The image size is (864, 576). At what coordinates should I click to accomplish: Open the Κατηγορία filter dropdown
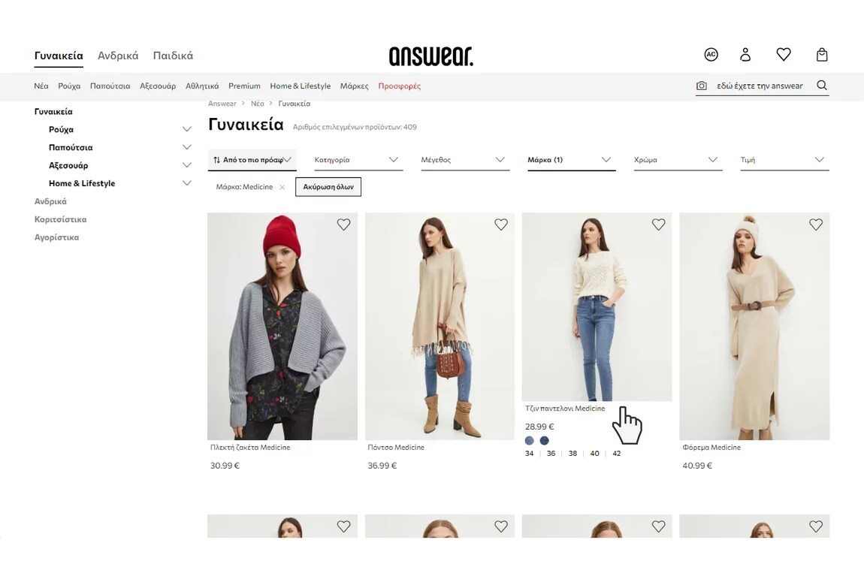358,160
